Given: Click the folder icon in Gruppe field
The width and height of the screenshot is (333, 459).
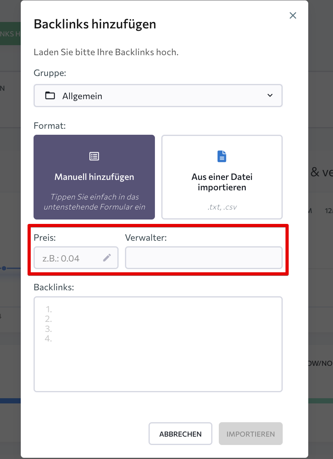Looking at the screenshot, I should coord(50,96).
